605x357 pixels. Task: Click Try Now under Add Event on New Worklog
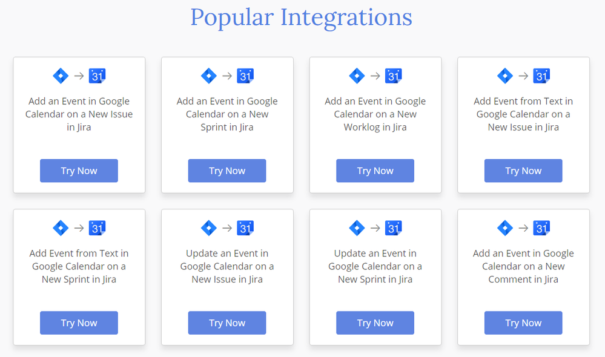(x=375, y=171)
